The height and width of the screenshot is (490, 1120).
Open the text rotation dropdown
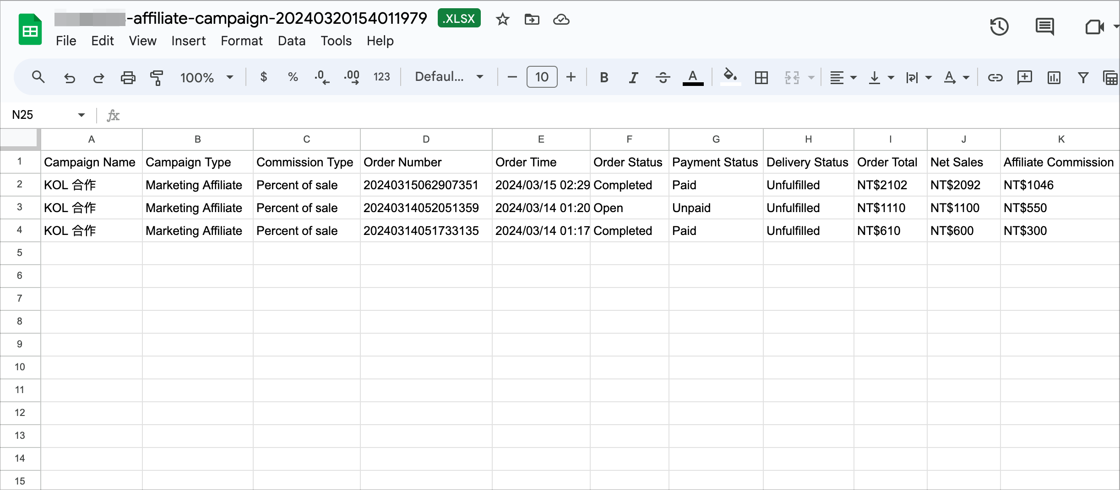[x=956, y=77]
